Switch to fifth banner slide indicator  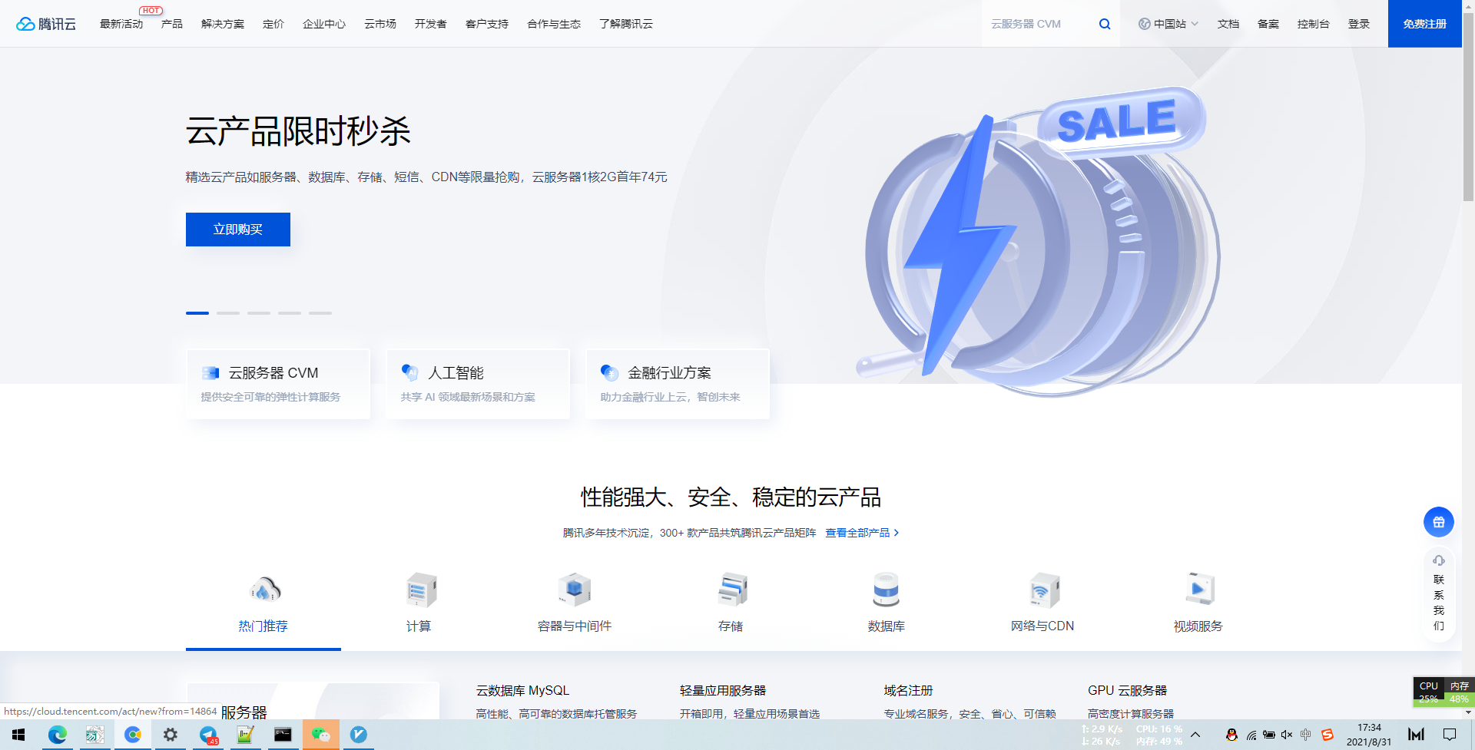pyautogui.click(x=320, y=313)
